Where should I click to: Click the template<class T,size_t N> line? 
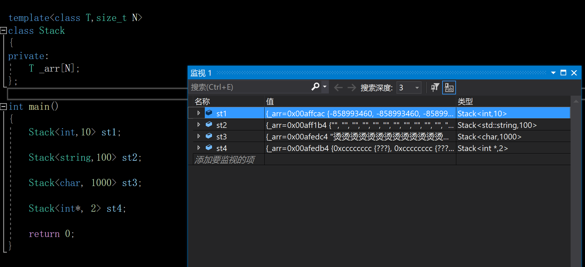[x=75, y=18]
